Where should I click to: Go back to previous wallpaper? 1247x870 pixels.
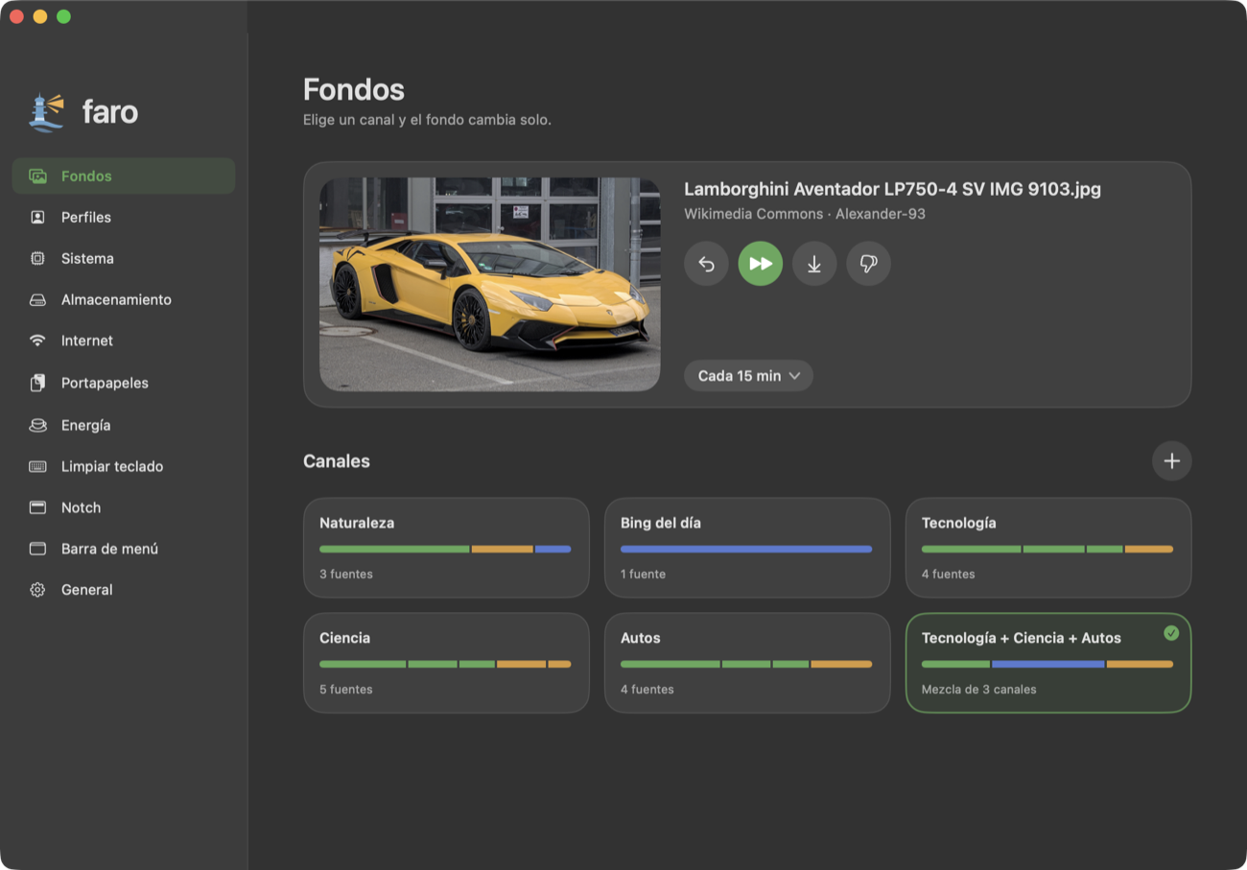tap(706, 264)
